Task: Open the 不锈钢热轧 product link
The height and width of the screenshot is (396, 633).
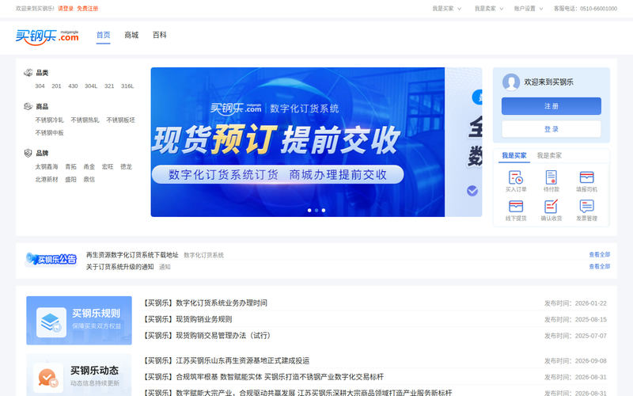Action: tap(85, 120)
